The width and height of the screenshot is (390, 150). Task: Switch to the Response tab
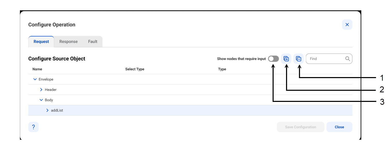click(69, 42)
